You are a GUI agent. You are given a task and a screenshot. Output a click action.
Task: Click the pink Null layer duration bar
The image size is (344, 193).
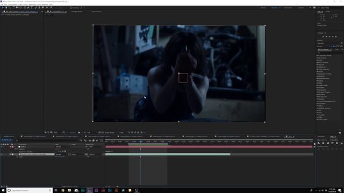pos(209,146)
